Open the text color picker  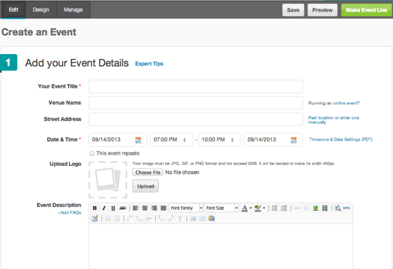pos(245,208)
